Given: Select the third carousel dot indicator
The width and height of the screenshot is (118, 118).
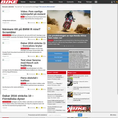Looking at the screenshot, I should pos(69,46).
